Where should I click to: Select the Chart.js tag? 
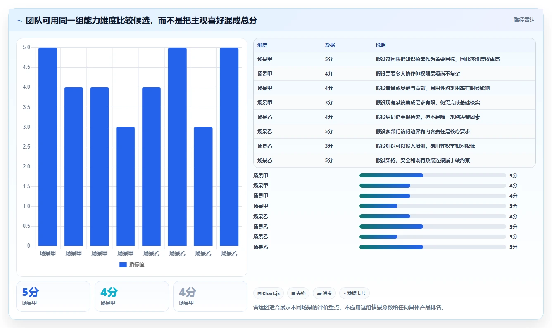[x=269, y=293]
